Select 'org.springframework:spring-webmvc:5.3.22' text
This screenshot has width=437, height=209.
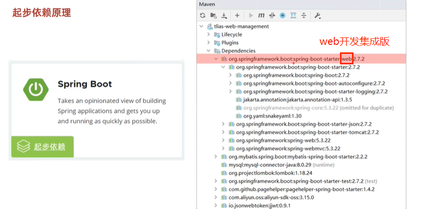(288, 149)
